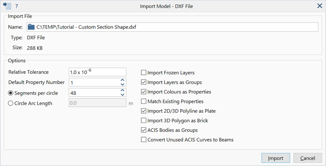Viewport: 326px width, 166px height.
Task: Select the Circle Arc Length radio option
Action: pos(11,103)
